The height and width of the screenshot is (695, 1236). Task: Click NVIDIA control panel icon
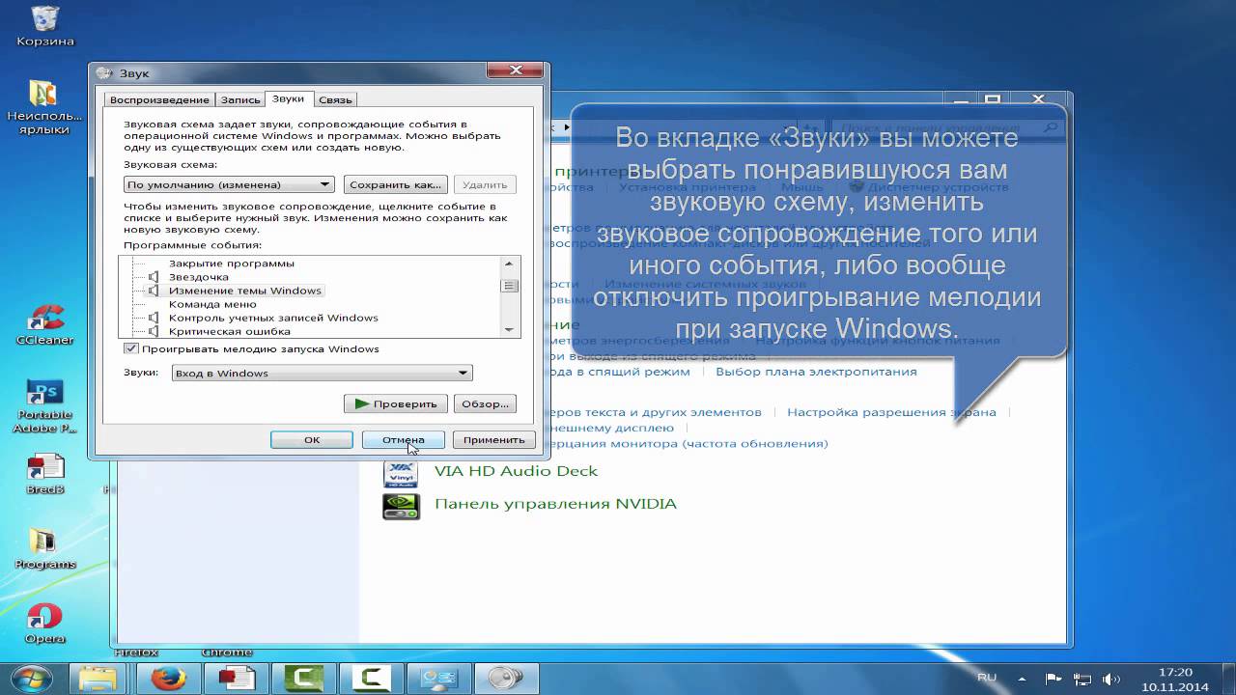coord(401,505)
